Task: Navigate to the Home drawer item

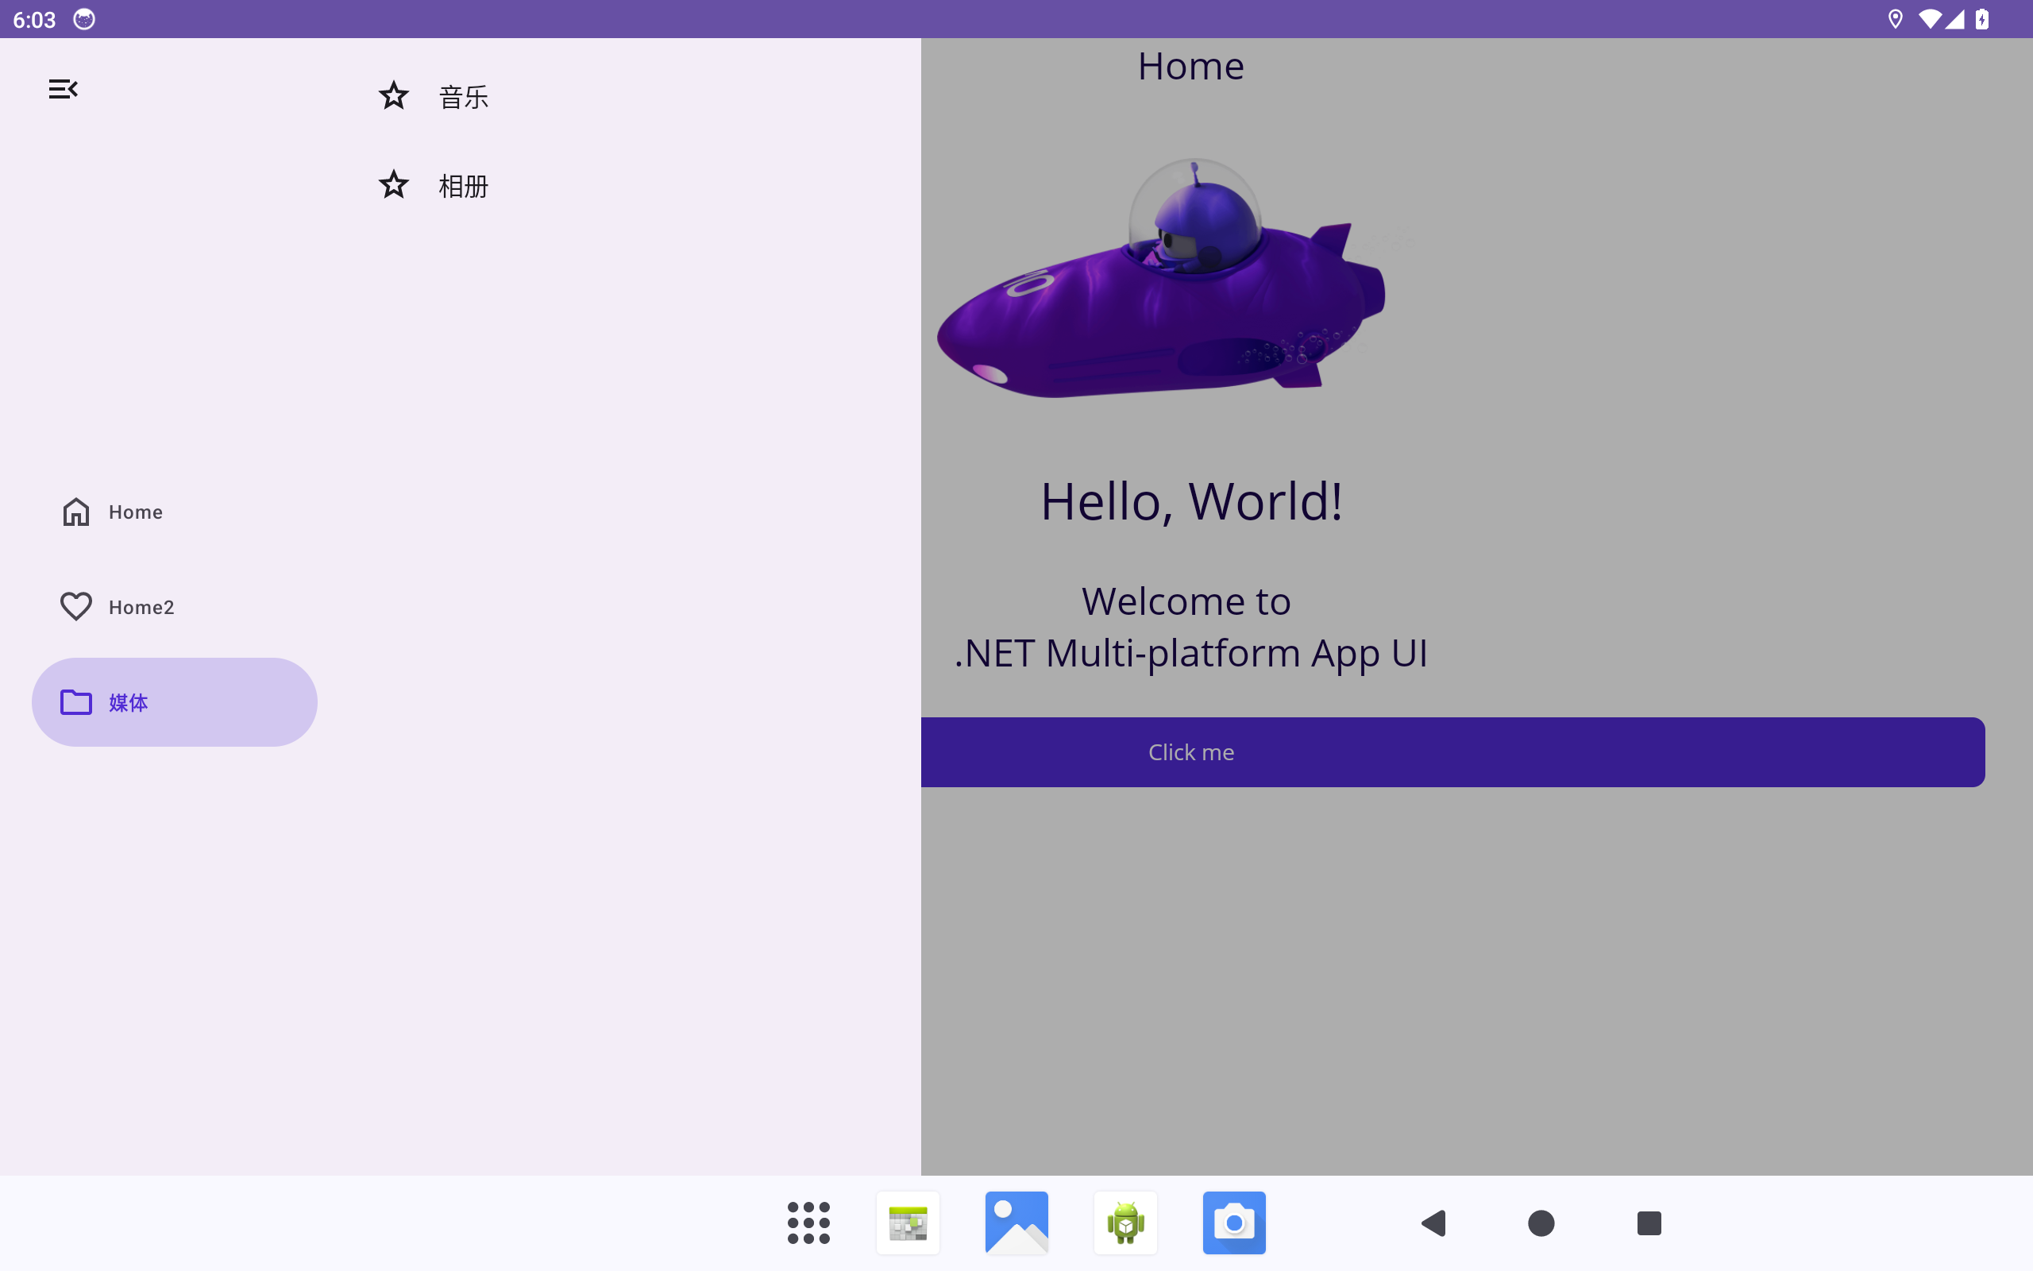Action: pos(175,512)
